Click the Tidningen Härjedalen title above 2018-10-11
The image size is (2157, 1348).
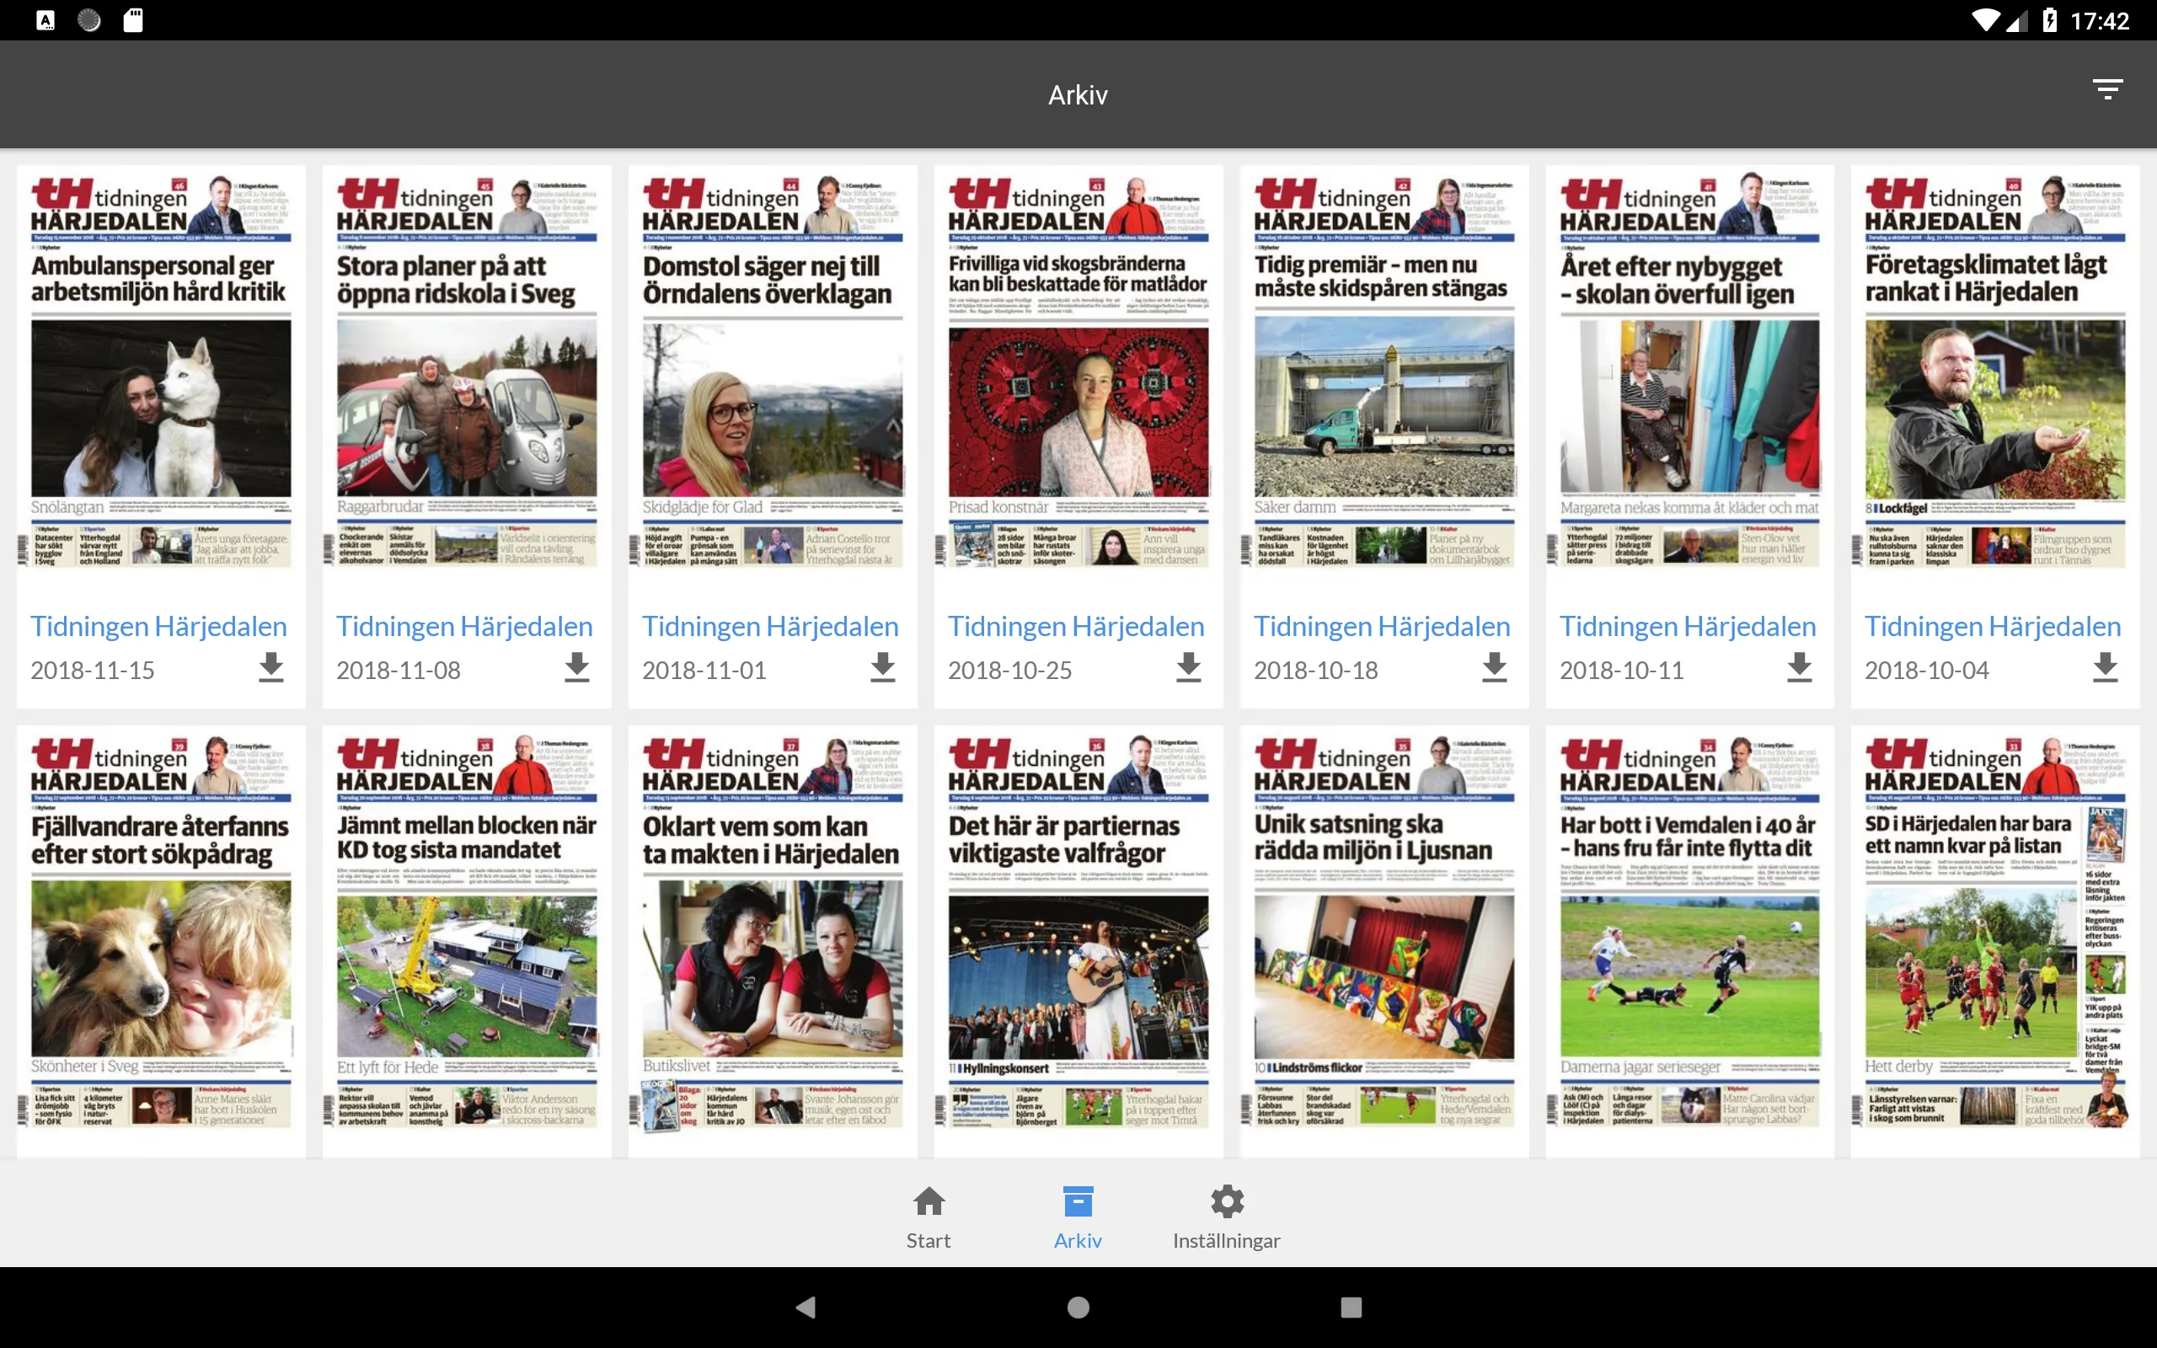(1688, 627)
